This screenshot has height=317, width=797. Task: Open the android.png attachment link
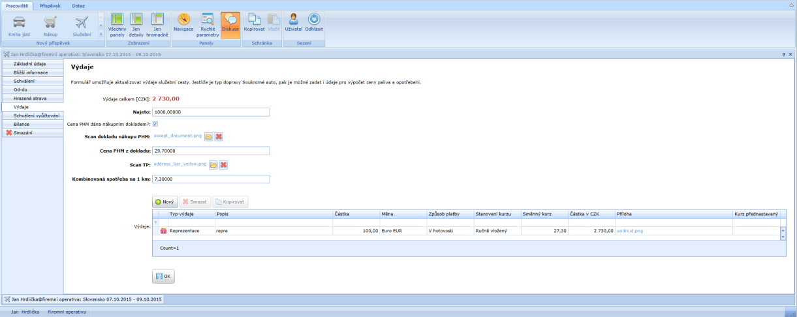[x=629, y=231]
